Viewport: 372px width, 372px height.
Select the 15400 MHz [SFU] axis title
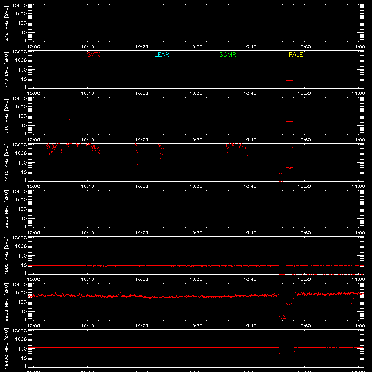click(x=6, y=349)
